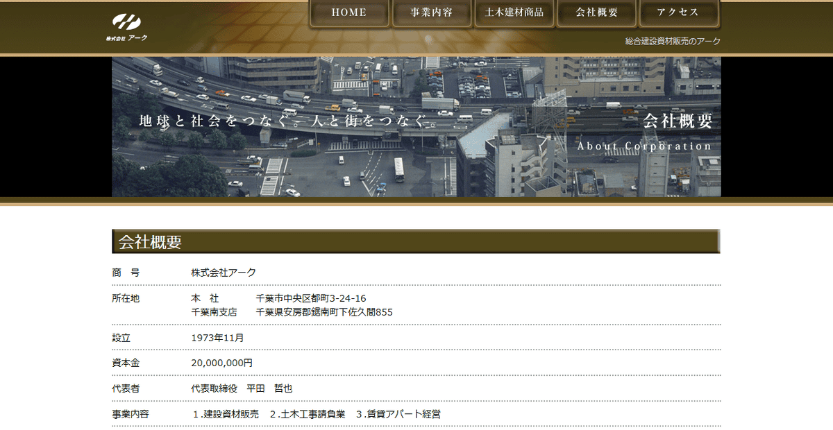
Task: Select the 株式会社アーク company name text
Action: [x=224, y=272]
